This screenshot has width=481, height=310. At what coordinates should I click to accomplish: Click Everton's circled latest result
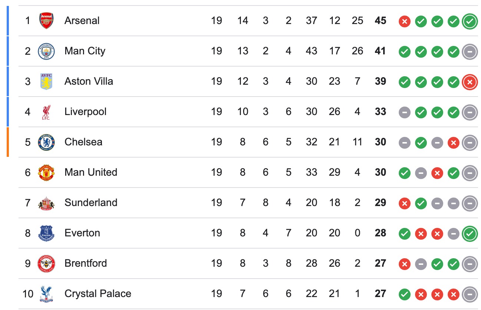pyautogui.click(x=469, y=234)
